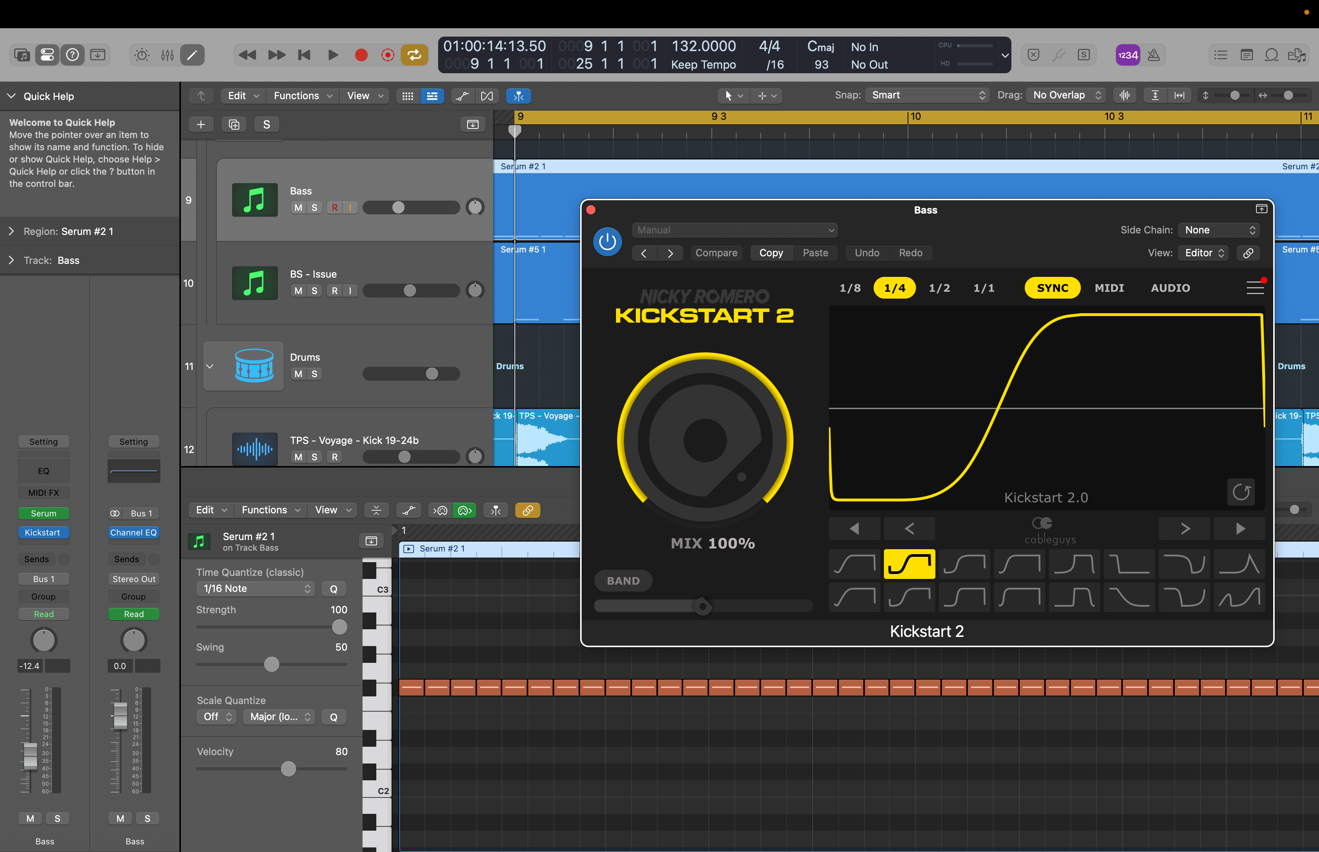This screenshot has width=1319, height=852.
Task: Click the Kickstart 2 power button
Action: (x=607, y=242)
